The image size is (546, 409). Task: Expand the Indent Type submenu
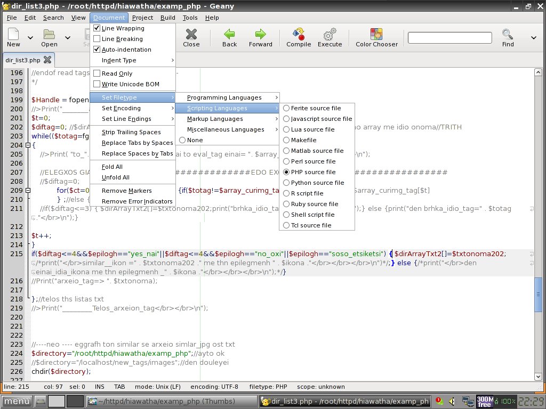click(133, 60)
